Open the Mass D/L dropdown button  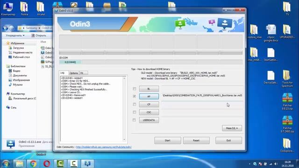232,128
